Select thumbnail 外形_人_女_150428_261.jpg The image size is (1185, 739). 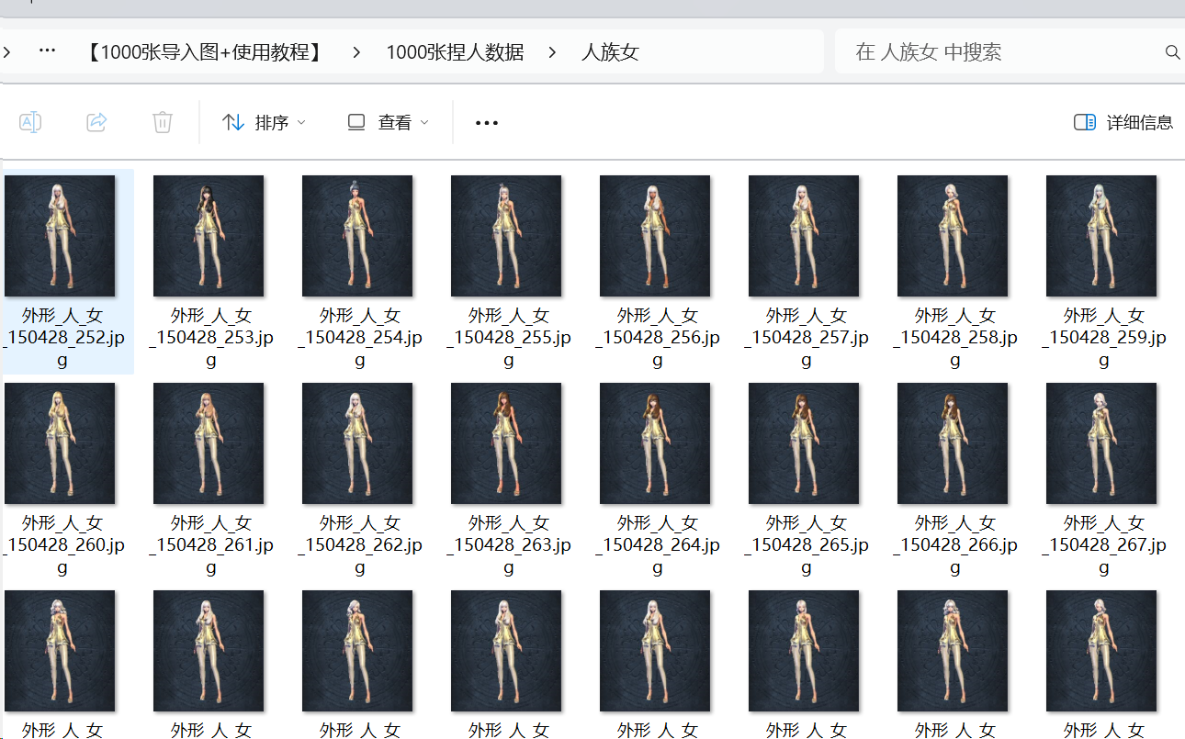209,443
